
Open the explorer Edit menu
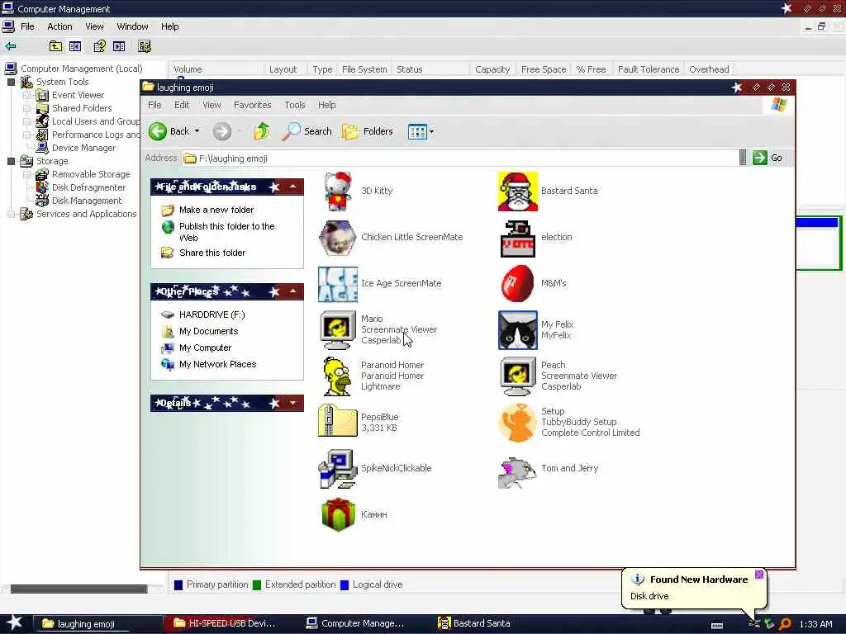click(x=182, y=105)
